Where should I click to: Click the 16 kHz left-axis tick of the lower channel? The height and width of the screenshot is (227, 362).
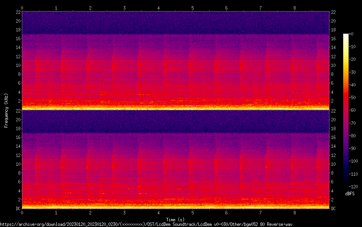pyautogui.click(x=17, y=137)
